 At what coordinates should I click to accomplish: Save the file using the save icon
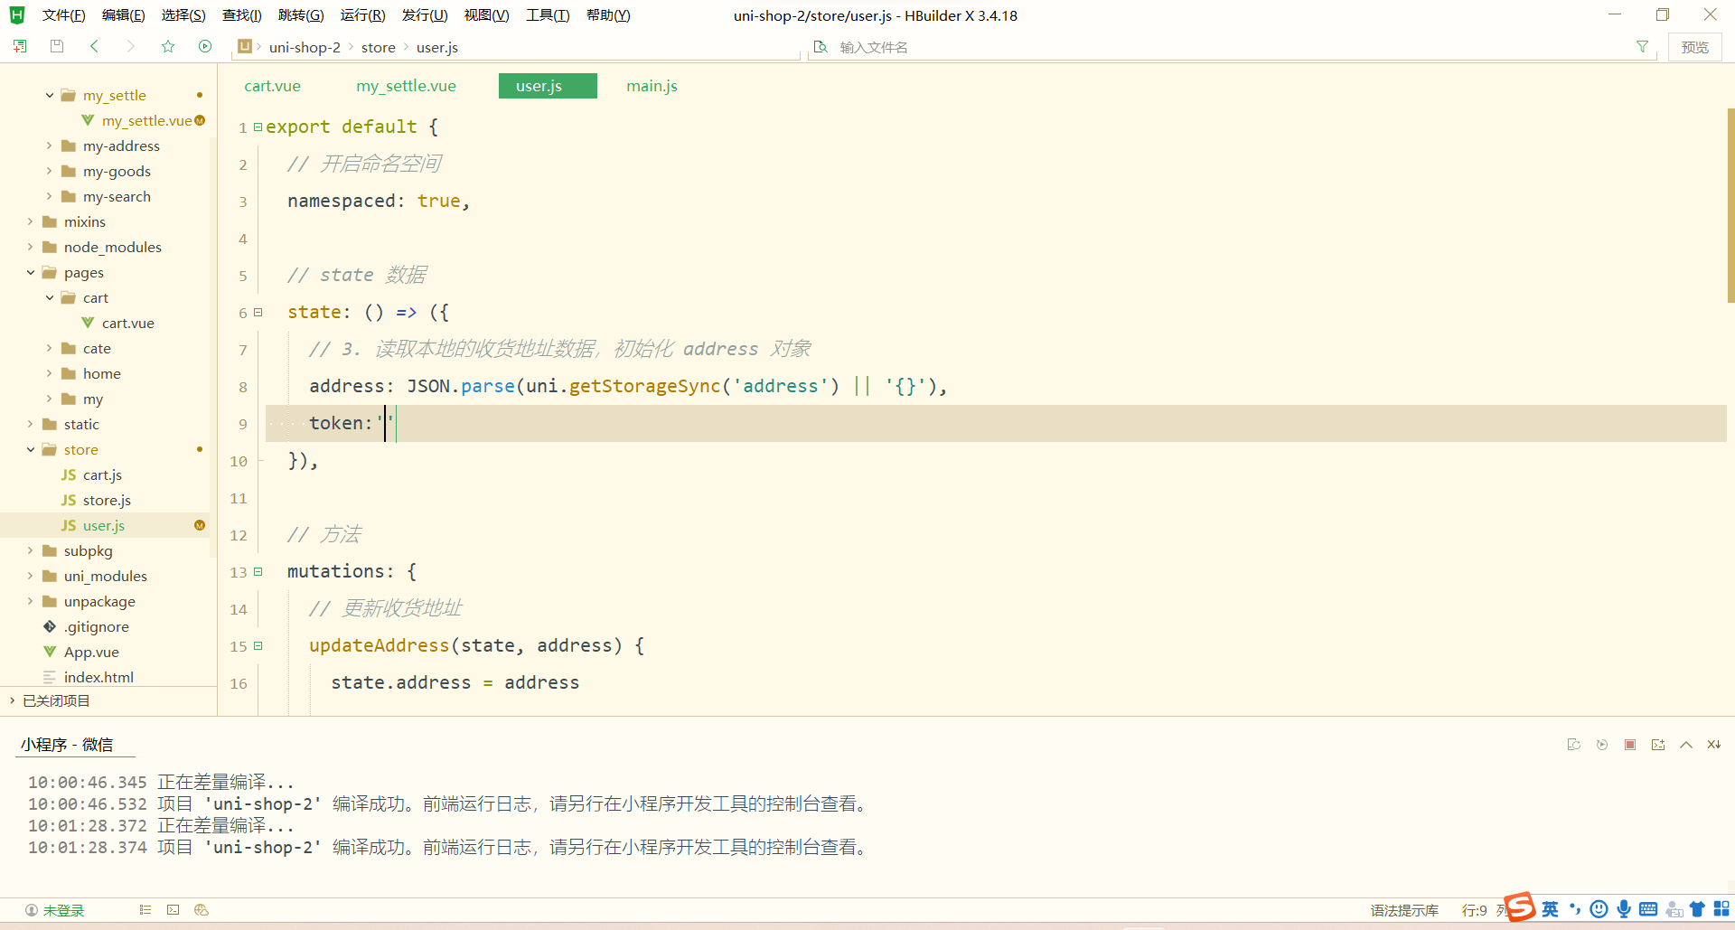[57, 46]
